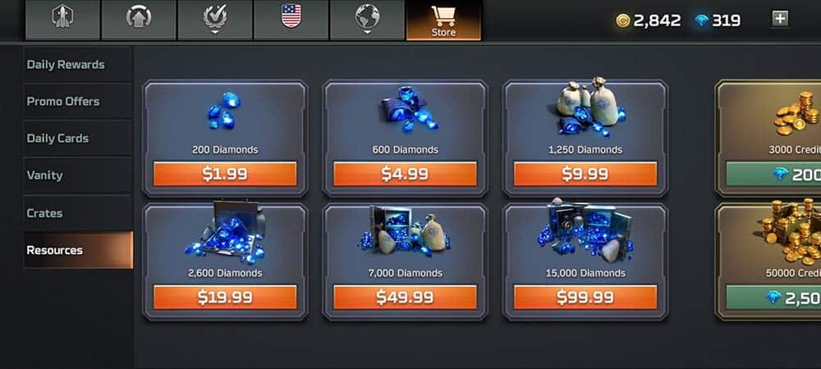Tap the plus icon to add currency
Viewport: 821px width, 369px height.
780,19
